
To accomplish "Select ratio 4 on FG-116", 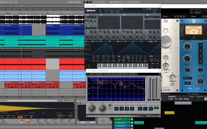I will (x=201, y=45).
